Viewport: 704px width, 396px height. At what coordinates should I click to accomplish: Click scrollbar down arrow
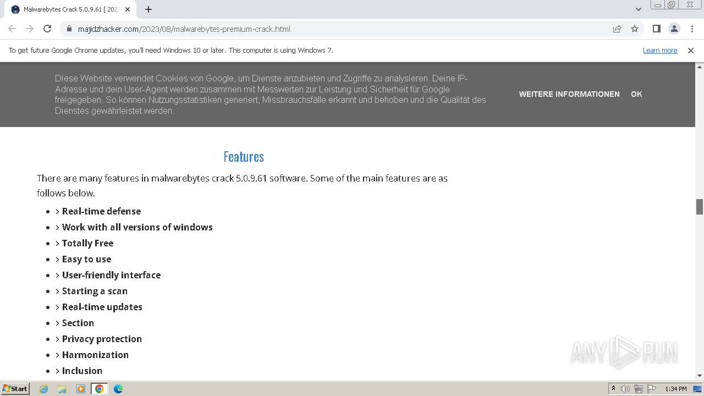700,376
